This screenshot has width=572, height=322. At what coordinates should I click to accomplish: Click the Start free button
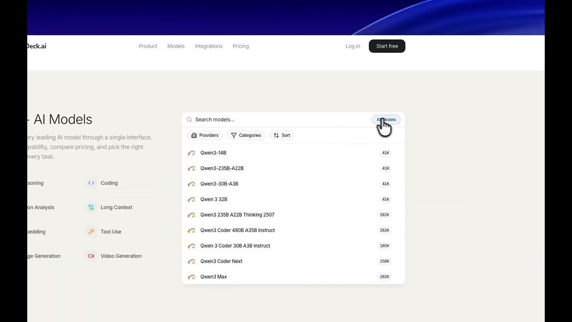(387, 46)
